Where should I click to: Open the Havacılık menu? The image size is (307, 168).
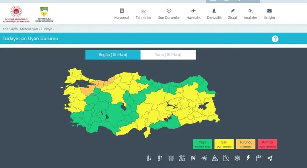tap(193, 14)
